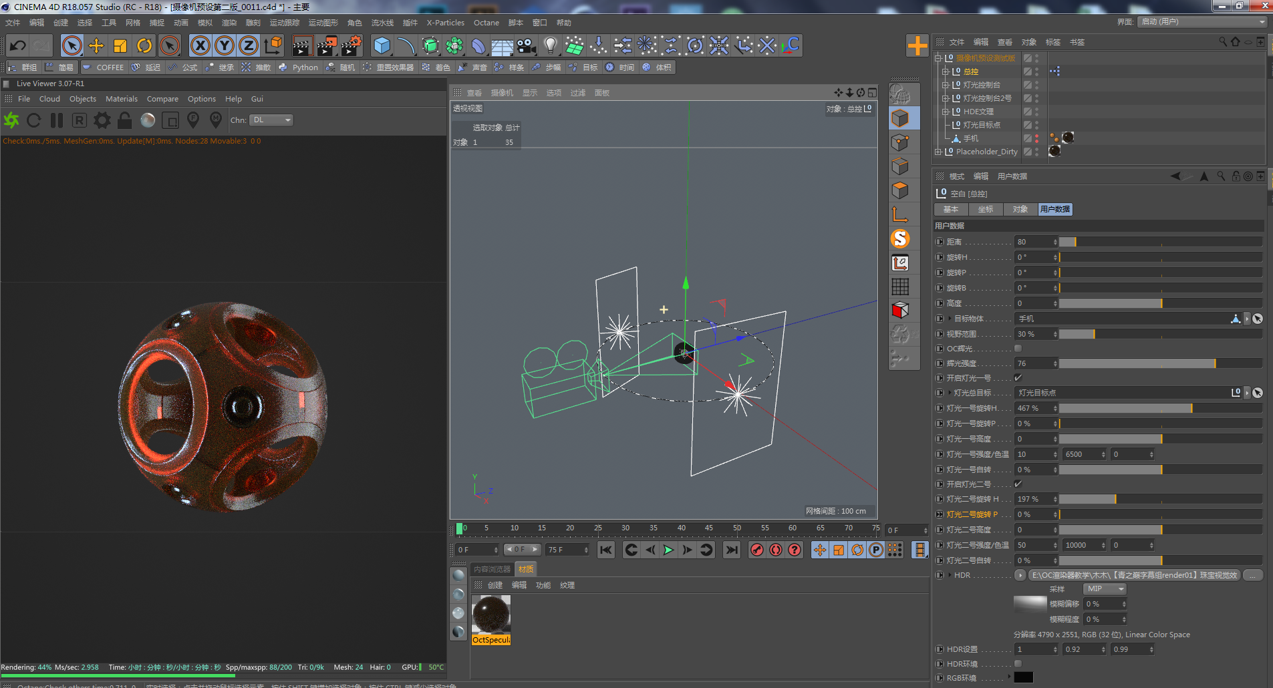1273x688 pixels.
Task: Select the Move tool in the toolbar
Action: click(96, 45)
